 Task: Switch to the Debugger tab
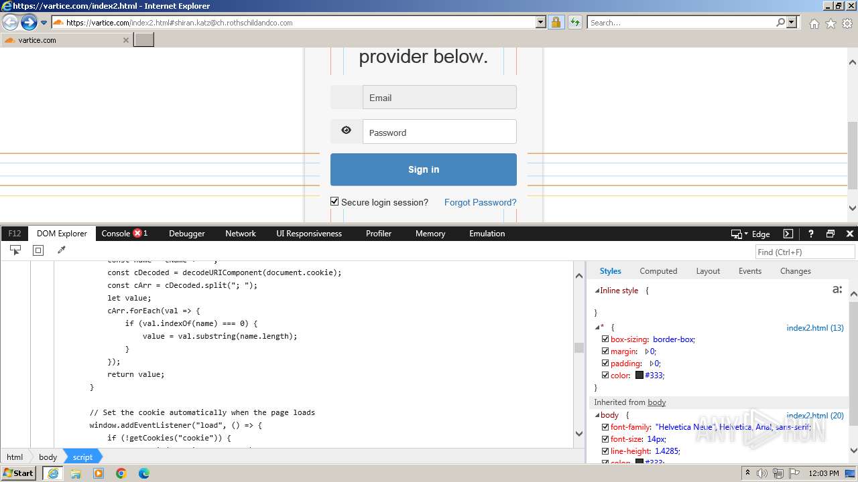187,234
